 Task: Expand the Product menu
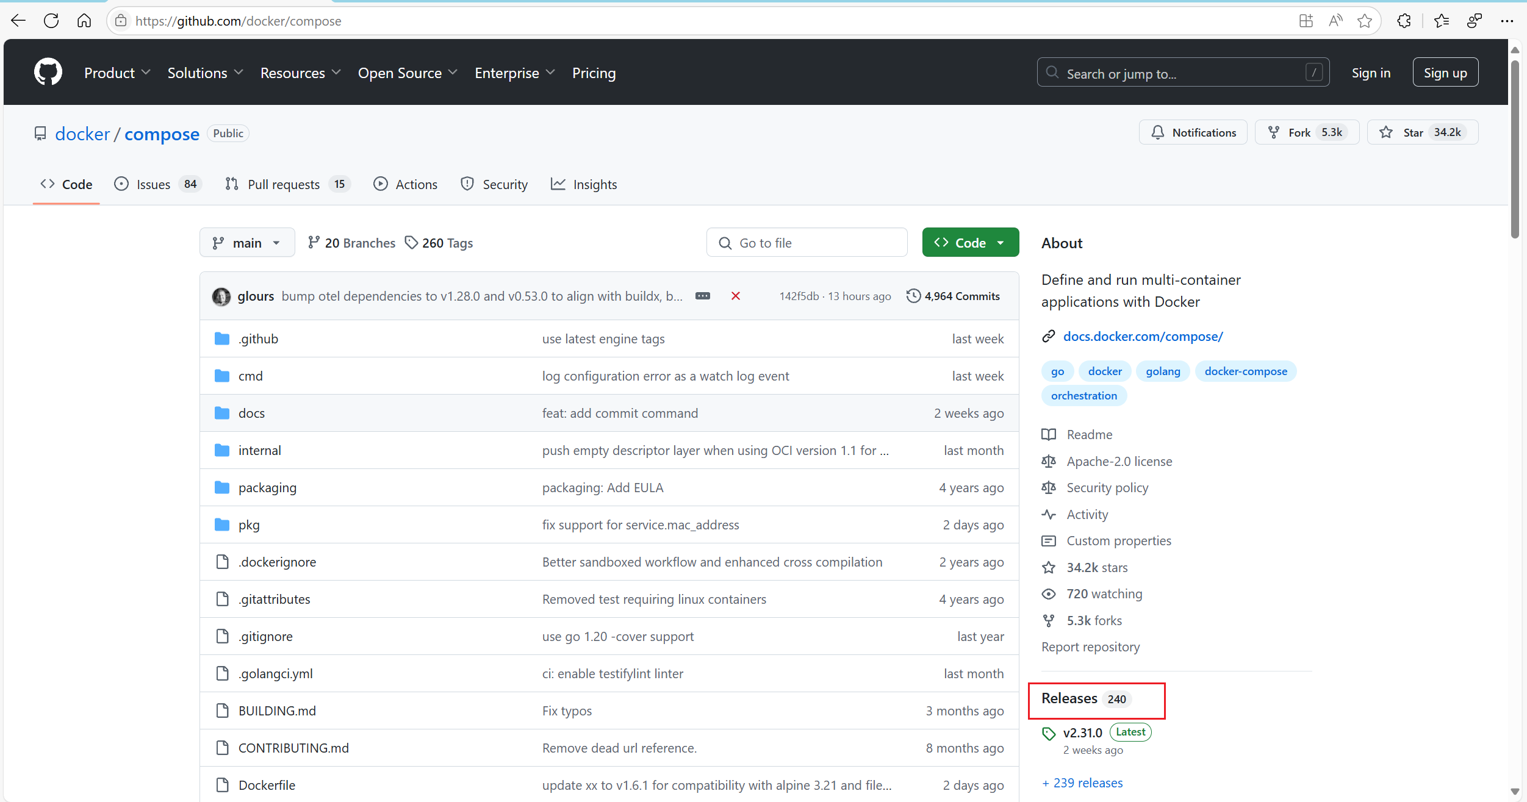pyautogui.click(x=117, y=73)
